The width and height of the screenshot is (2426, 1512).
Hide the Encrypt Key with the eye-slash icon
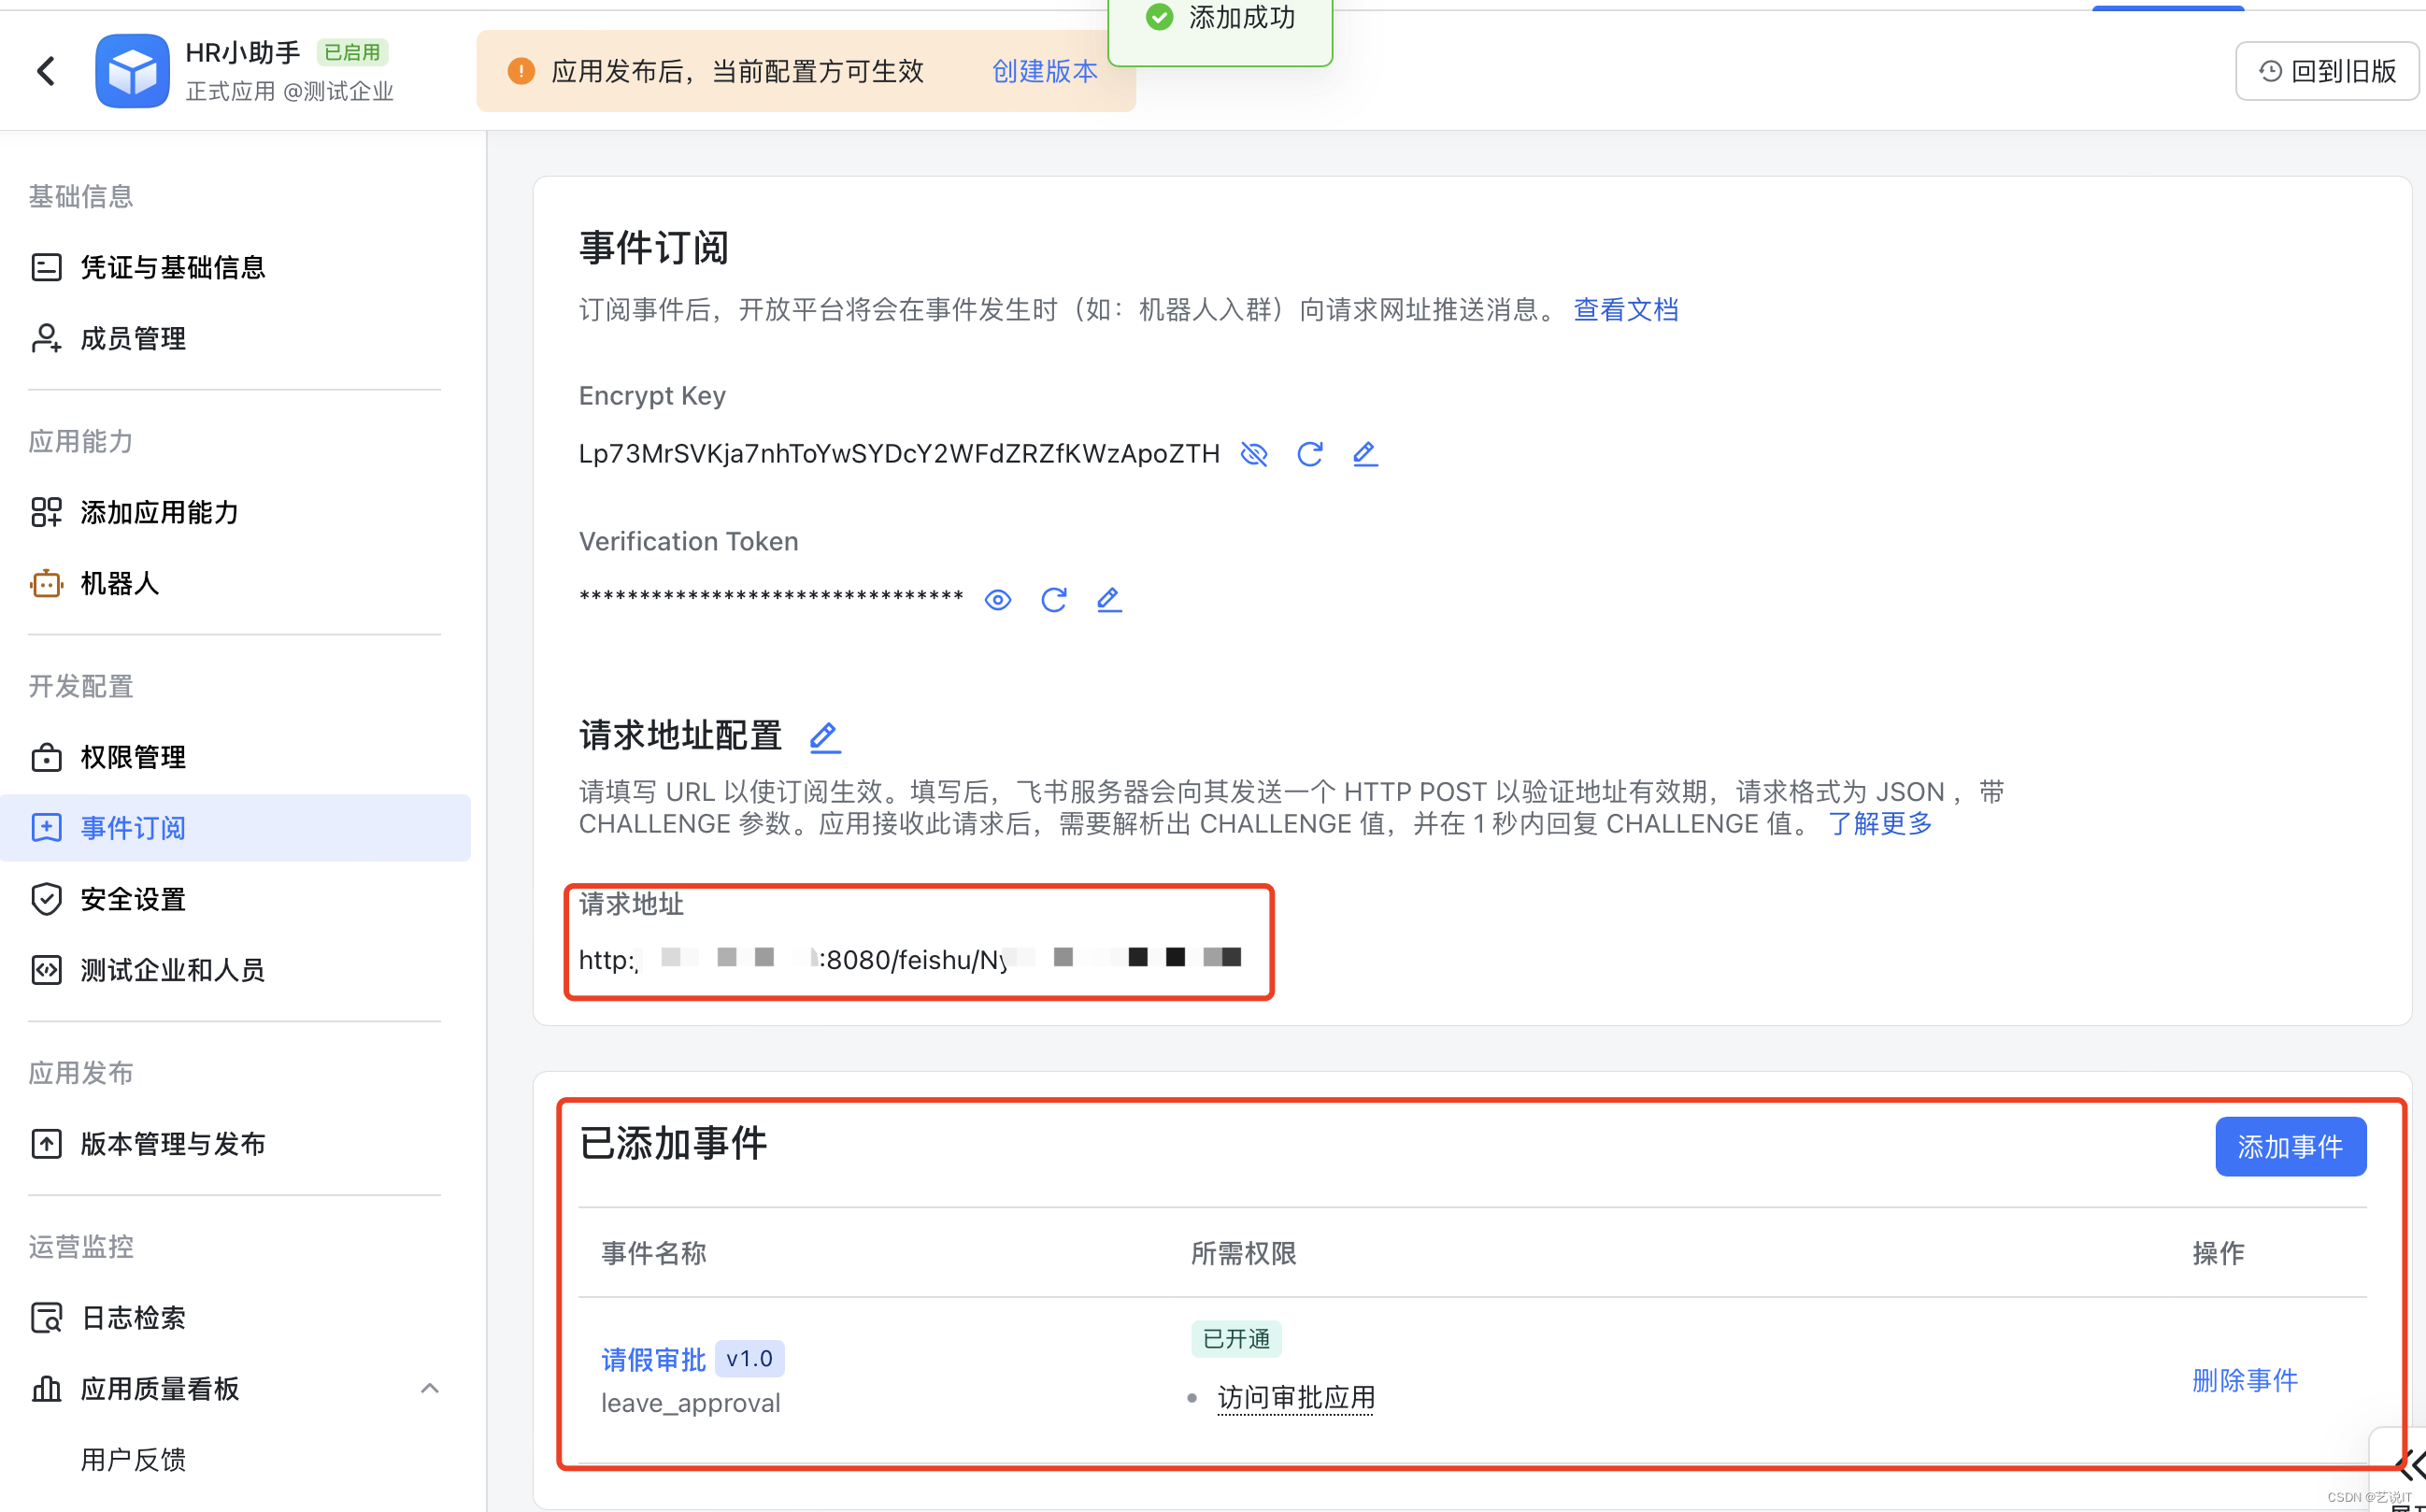1254,454
